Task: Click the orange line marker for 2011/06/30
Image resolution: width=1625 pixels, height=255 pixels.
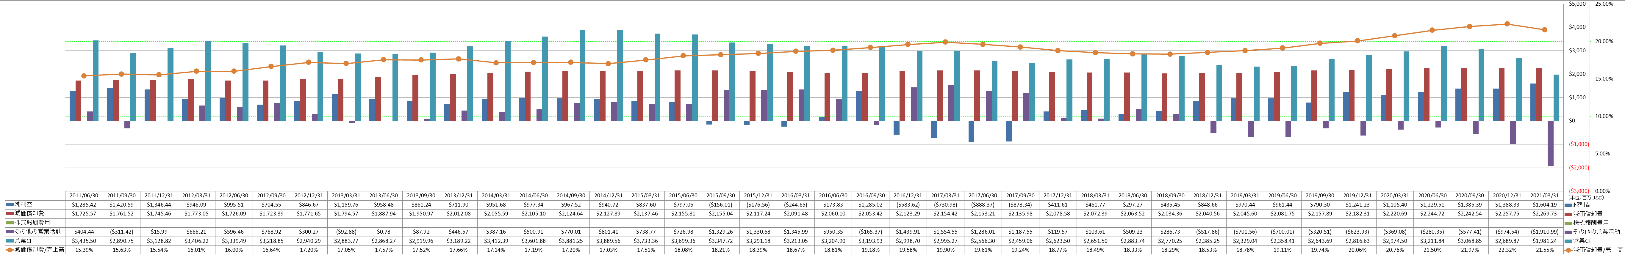Action: [84, 75]
